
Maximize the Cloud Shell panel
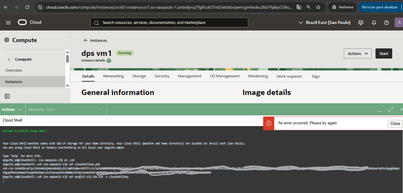(x=391, y=109)
